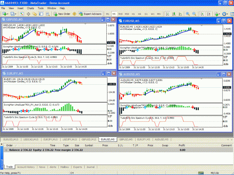
Task: Sort trades by the Symbol column header
Action: pos(89,146)
